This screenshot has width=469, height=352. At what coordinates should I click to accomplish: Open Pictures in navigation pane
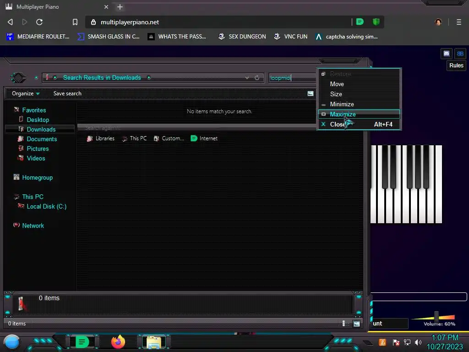coord(38,148)
